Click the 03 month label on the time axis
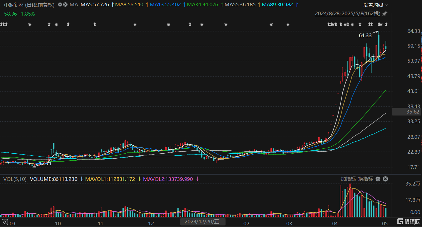 point(289,223)
